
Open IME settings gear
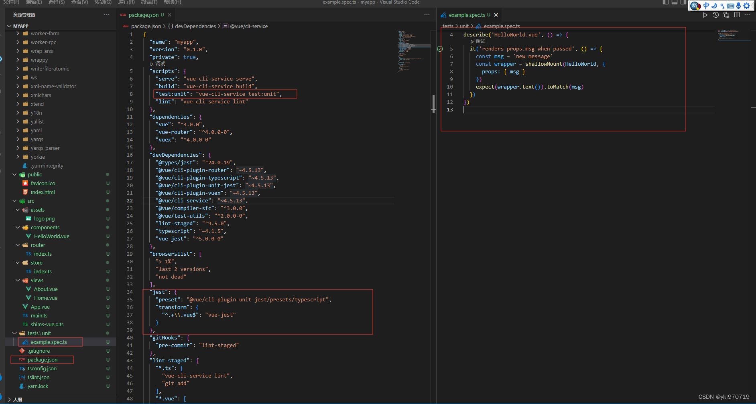[x=746, y=6]
